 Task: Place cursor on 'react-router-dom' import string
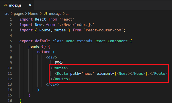(103, 30)
